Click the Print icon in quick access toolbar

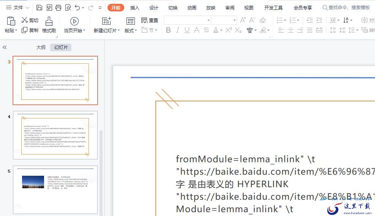pyautogui.click(x=59, y=8)
